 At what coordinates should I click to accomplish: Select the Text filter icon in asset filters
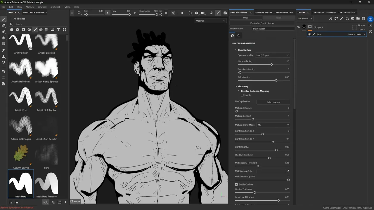(58, 29)
